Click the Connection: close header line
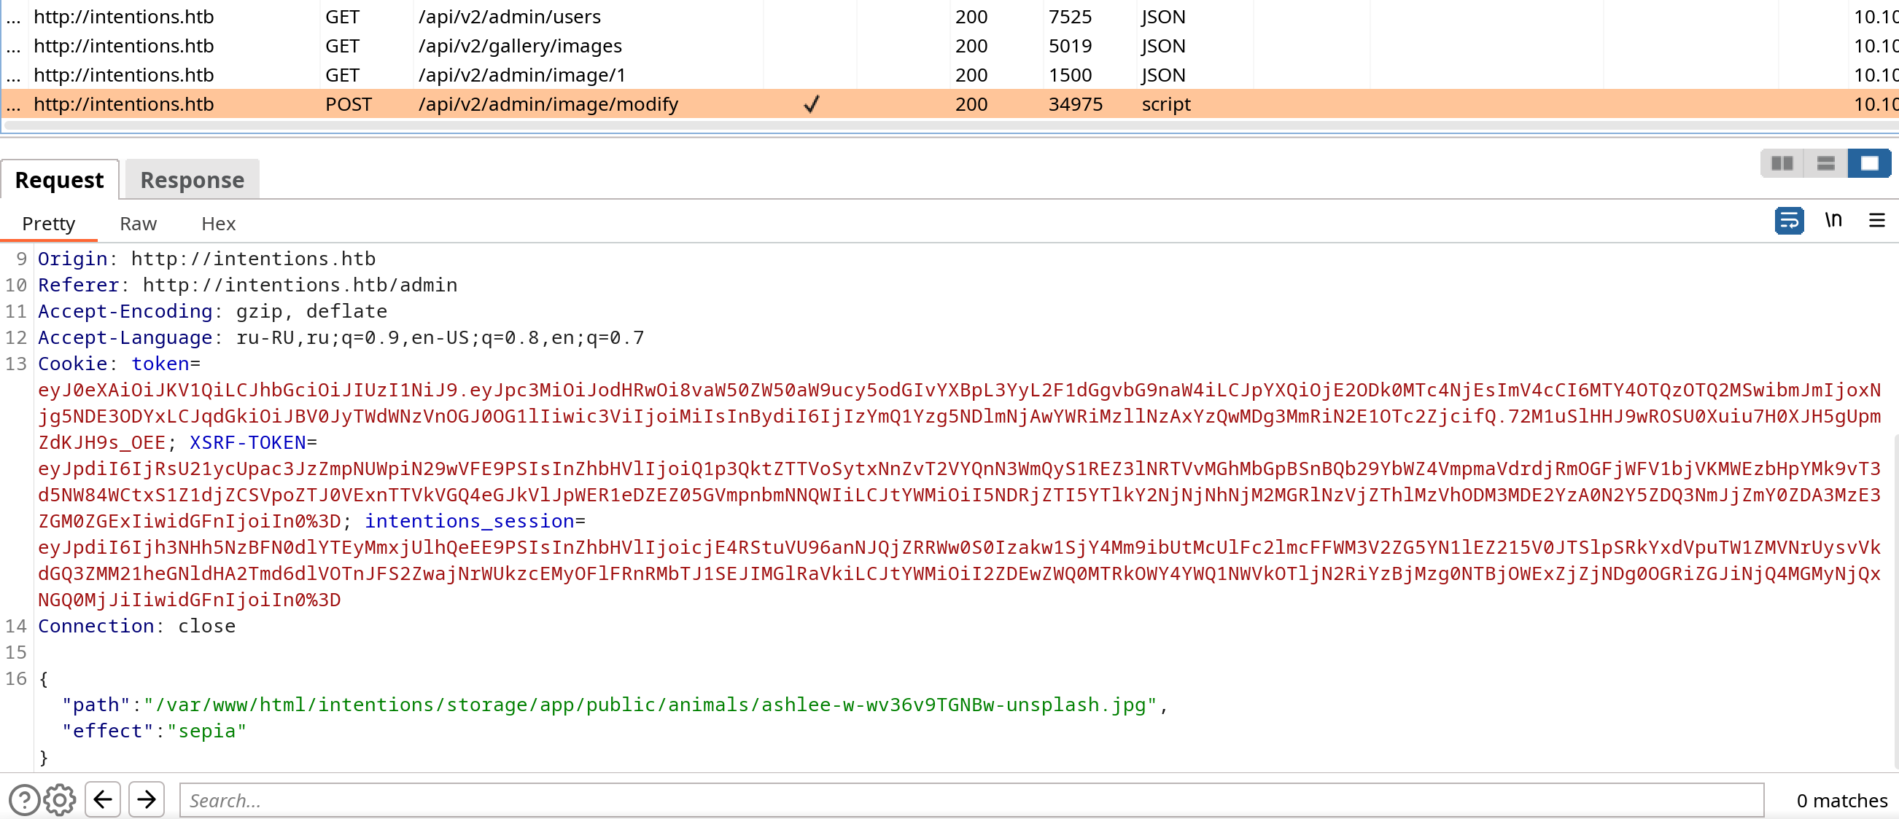 point(137,626)
